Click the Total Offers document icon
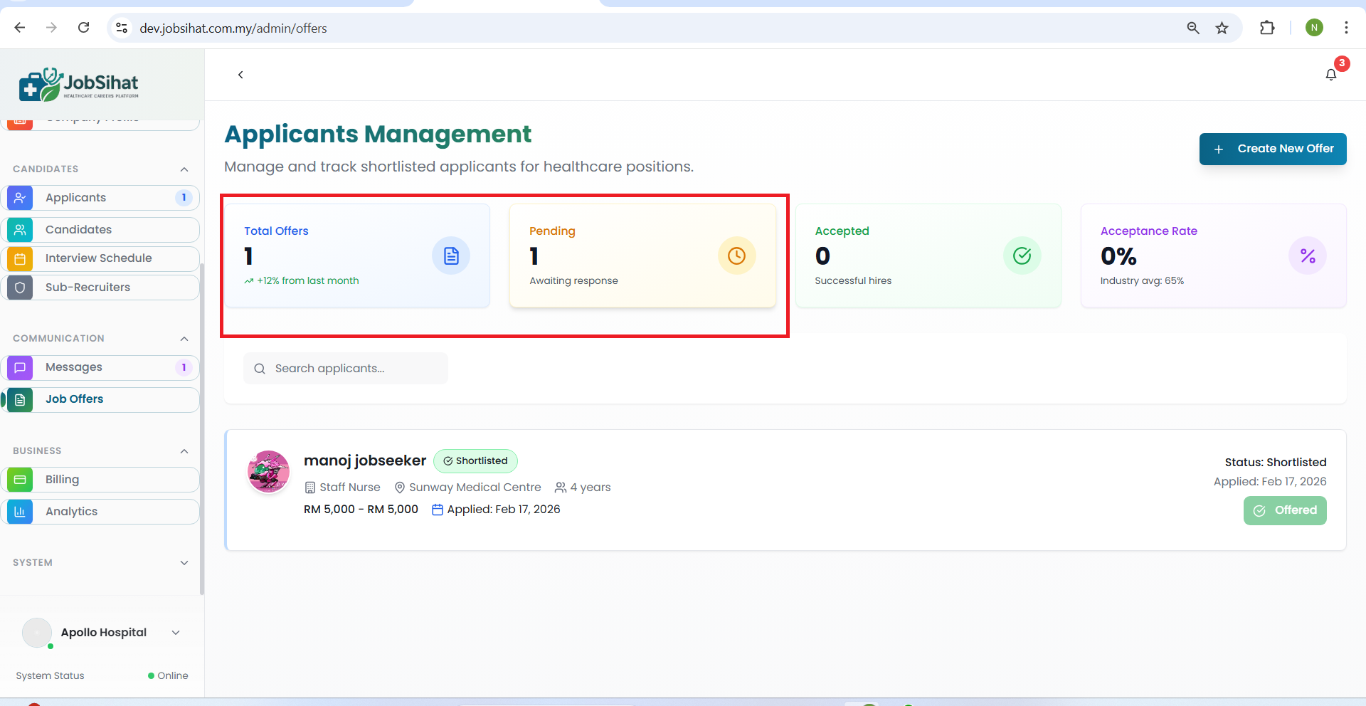 coord(451,255)
